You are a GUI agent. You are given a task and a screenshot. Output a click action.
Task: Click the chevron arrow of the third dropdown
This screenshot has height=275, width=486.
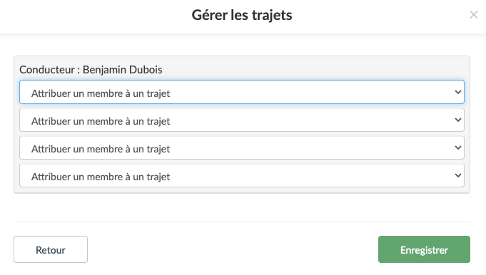[x=457, y=147]
